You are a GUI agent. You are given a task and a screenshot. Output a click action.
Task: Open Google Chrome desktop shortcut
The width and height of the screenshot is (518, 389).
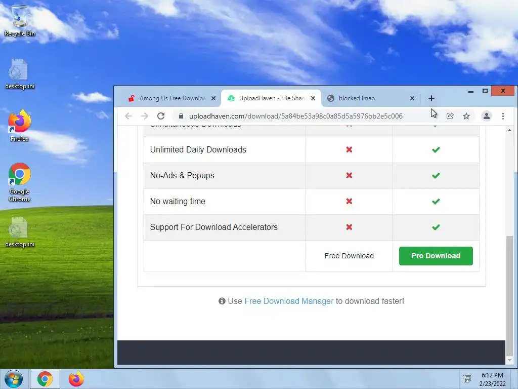pos(20,182)
